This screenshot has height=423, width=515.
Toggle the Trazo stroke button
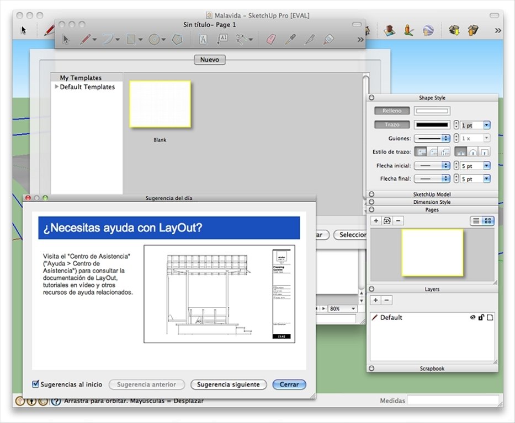(392, 124)
